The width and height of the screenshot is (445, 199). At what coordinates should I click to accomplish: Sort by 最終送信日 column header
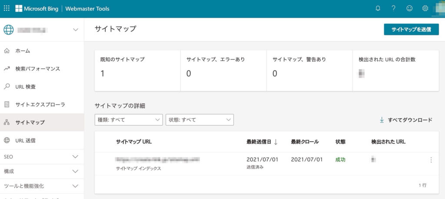pyautogui.click(x=259, y=142)
